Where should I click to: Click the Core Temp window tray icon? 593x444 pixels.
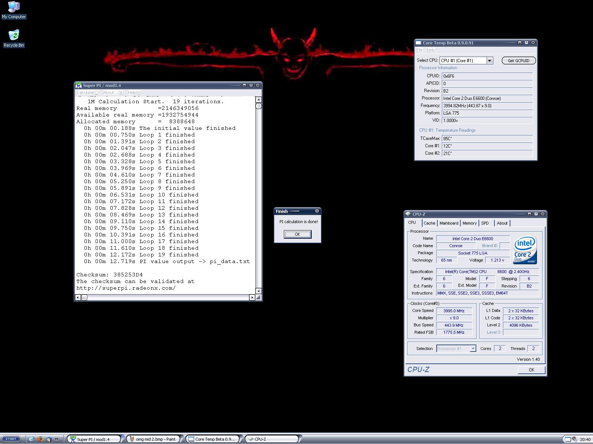(568, 439)
